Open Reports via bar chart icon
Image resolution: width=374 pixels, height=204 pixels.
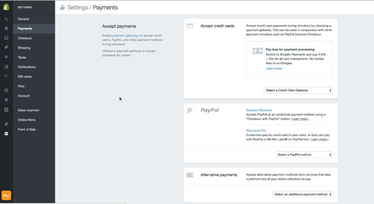6,67
